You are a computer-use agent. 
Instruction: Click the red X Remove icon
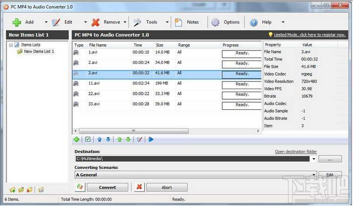coord(95,22)
